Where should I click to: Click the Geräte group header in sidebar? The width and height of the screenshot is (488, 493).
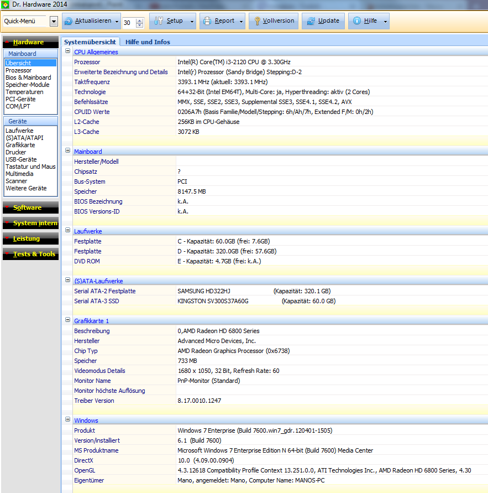pyautogui.click(x=30, y=121)
